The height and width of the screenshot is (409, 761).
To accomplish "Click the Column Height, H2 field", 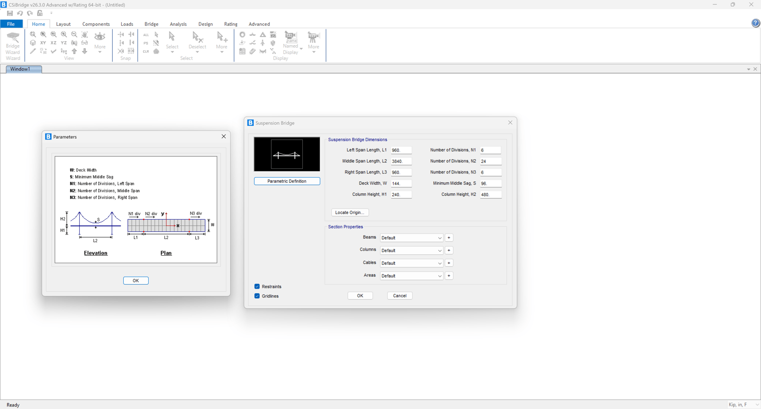I will [491, 195].
